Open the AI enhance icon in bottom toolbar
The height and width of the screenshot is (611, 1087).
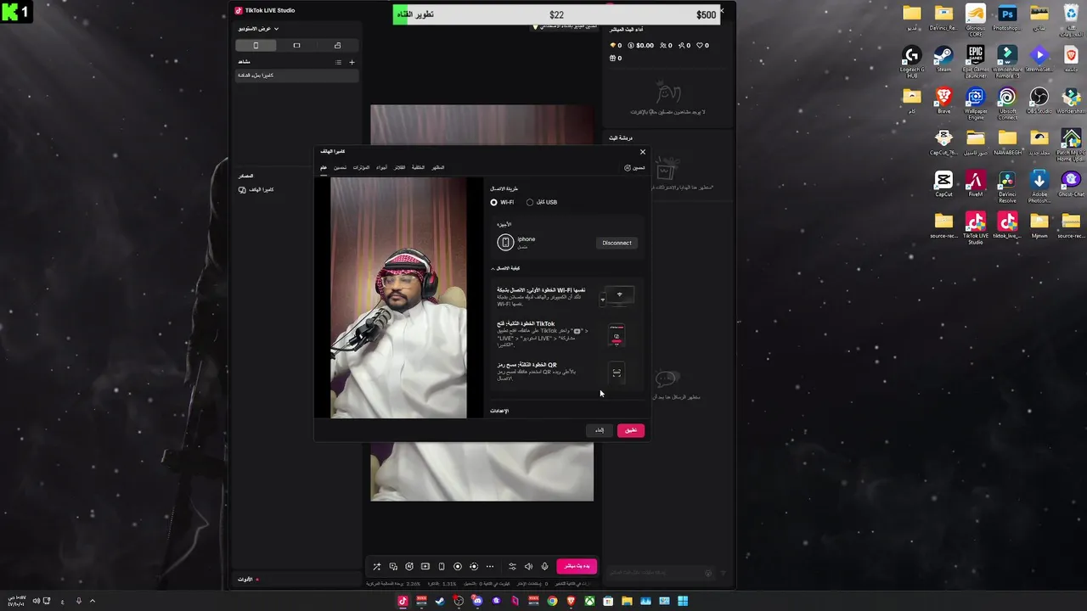[409, 566]
